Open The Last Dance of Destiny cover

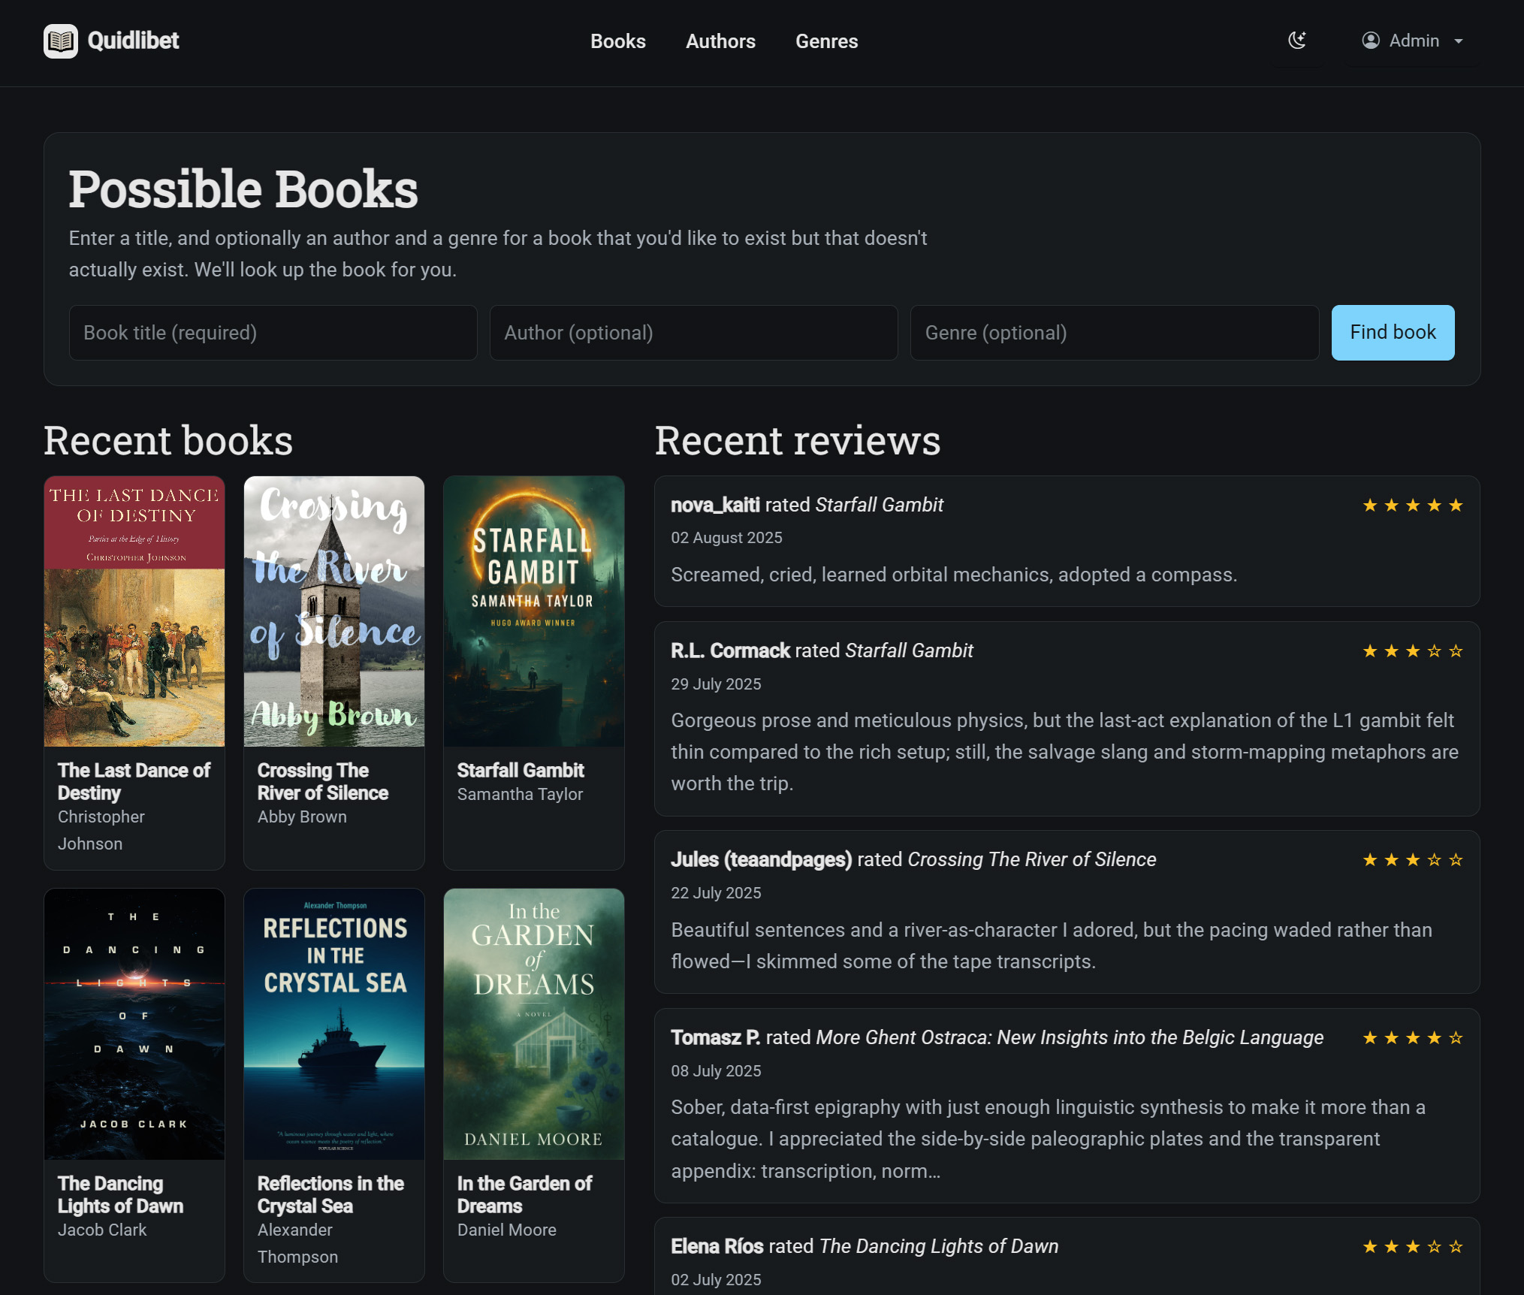pyautogui.click(x=134, y=611)
